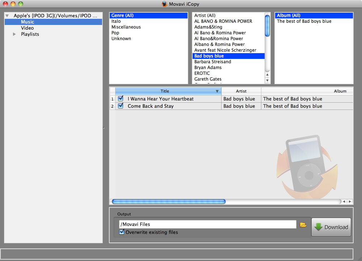Screen dimensions: 362x261
Task: Click the Title column header
Action: click(x=168, y=91)
